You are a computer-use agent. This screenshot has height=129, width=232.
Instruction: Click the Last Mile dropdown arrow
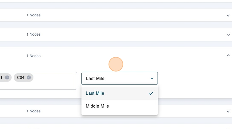[x=152, y=79]
